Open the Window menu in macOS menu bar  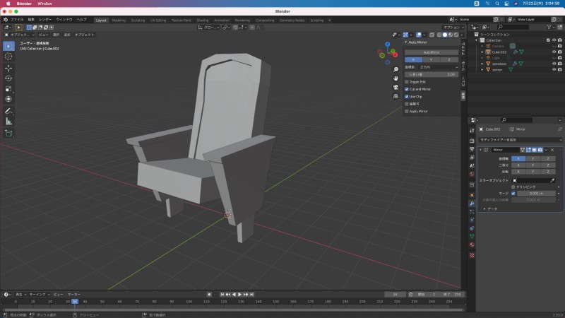pos(44,4)
